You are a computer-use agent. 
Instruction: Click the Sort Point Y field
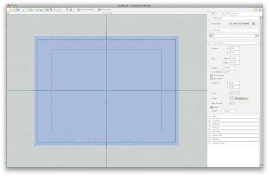tap(234, 87)
